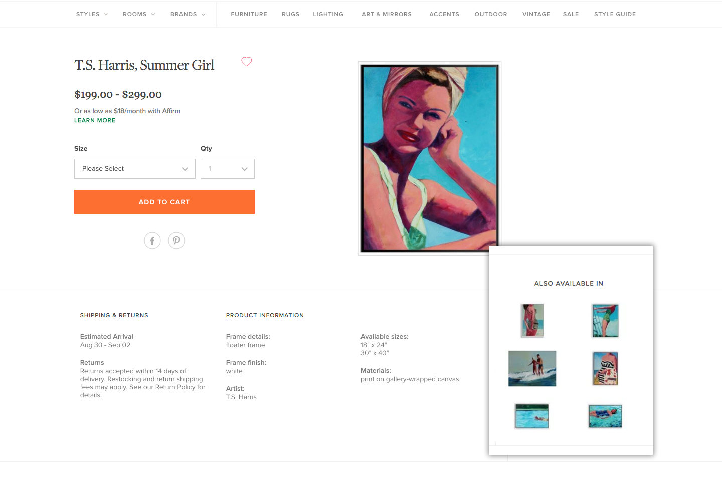Open the Style Guide menu item
Viewport: 722px width, 480px height.
click(615, 14)
